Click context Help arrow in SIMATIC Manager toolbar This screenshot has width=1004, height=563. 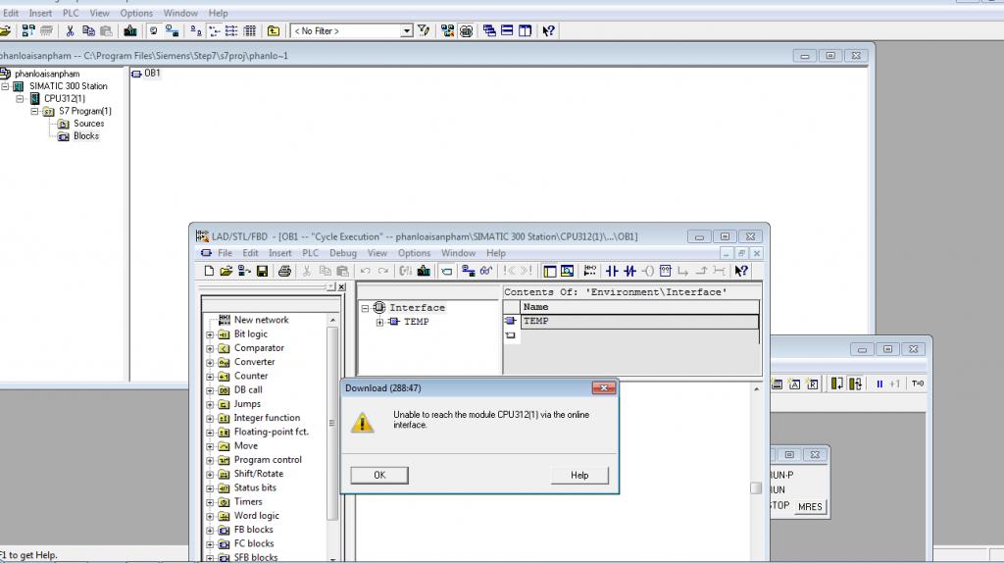click(549, 30)
